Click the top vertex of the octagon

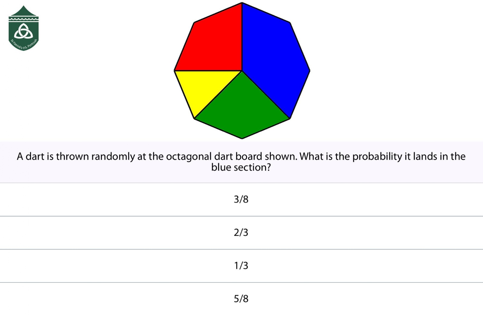coord(242,3)
